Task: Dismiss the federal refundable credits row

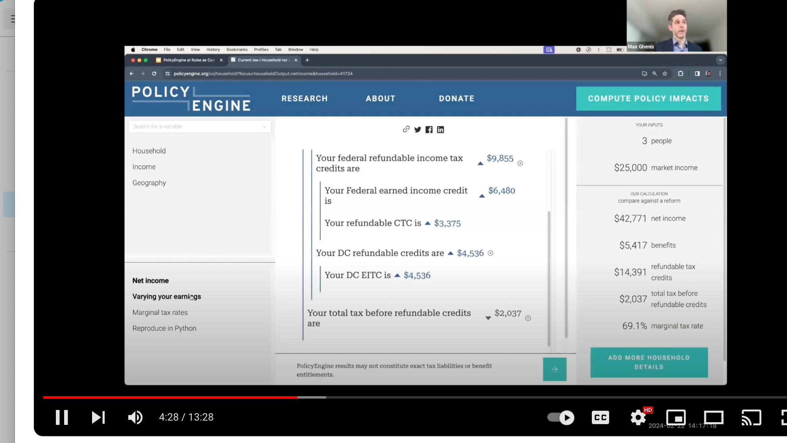Action: 520,162
